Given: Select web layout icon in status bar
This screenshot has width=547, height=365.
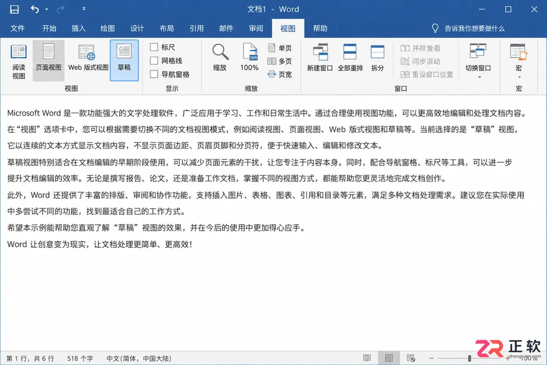Looking at the screenshot, I should click(x=411, y=358).
